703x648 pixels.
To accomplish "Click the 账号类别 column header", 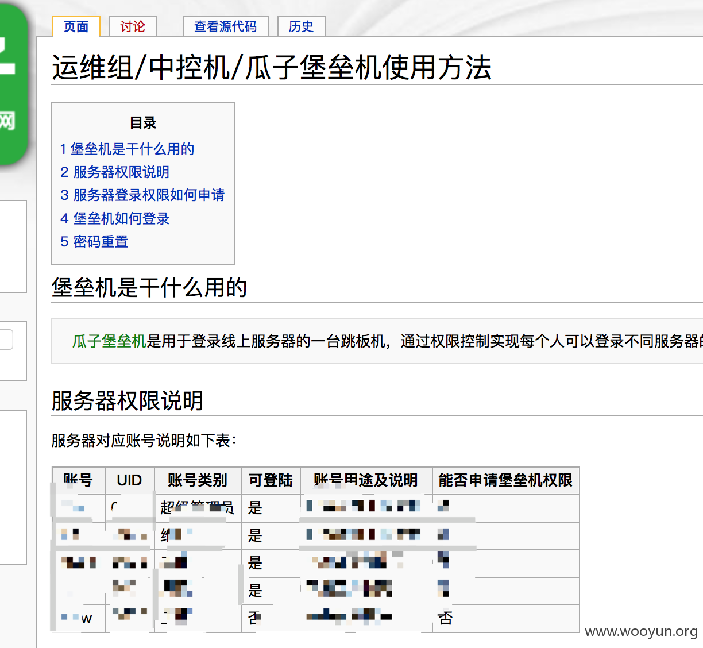I will (x=198, y=480).
